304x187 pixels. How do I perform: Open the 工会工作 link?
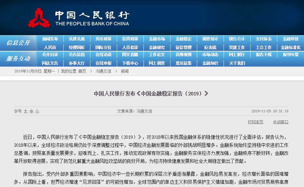[264, 47]
